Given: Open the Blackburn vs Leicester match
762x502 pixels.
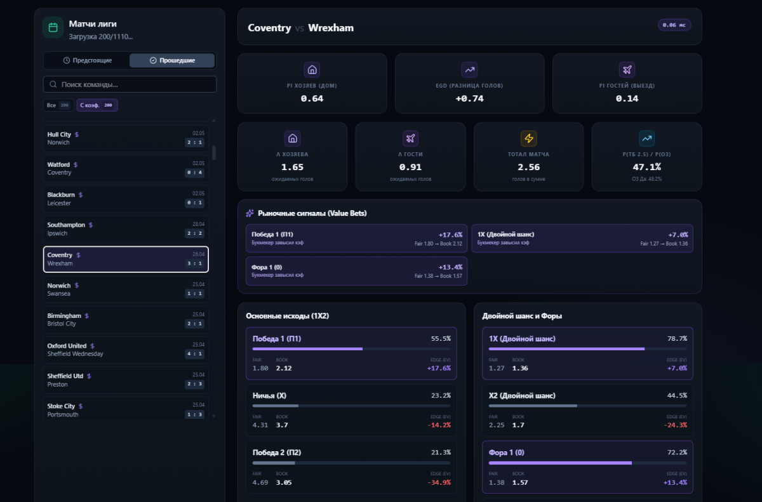Looking at the screenshot, I should coord(126,199).
